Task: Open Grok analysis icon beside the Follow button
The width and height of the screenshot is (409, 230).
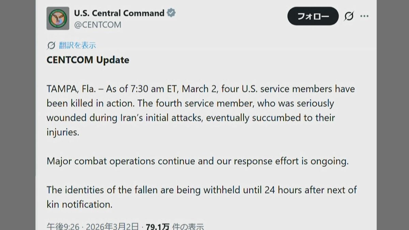Action: coord(348,16)
